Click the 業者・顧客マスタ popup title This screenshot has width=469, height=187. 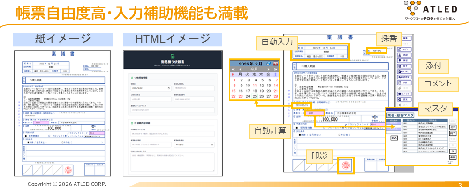pos(400,115)
